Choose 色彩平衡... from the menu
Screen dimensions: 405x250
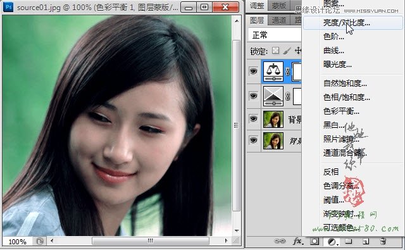click(x=341, y=111)
